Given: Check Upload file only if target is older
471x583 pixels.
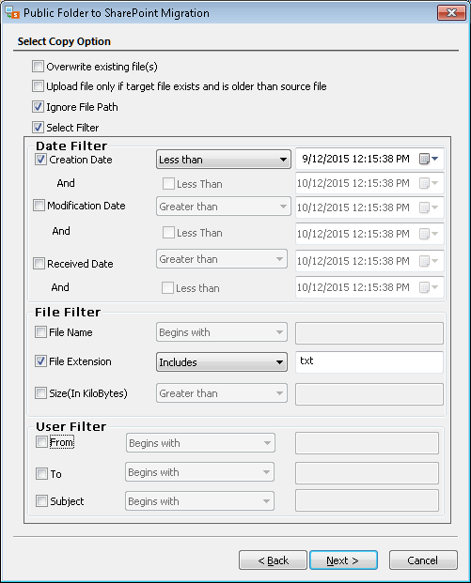Looking at the screenshot, I should coord(38,86).
